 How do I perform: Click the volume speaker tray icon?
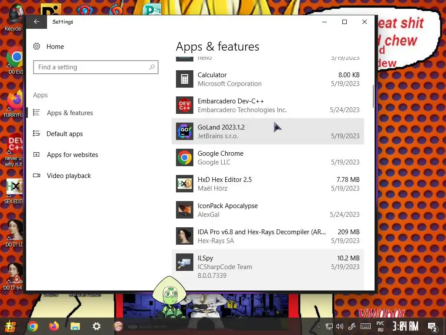pyautogui.click(x=340, y=326)
